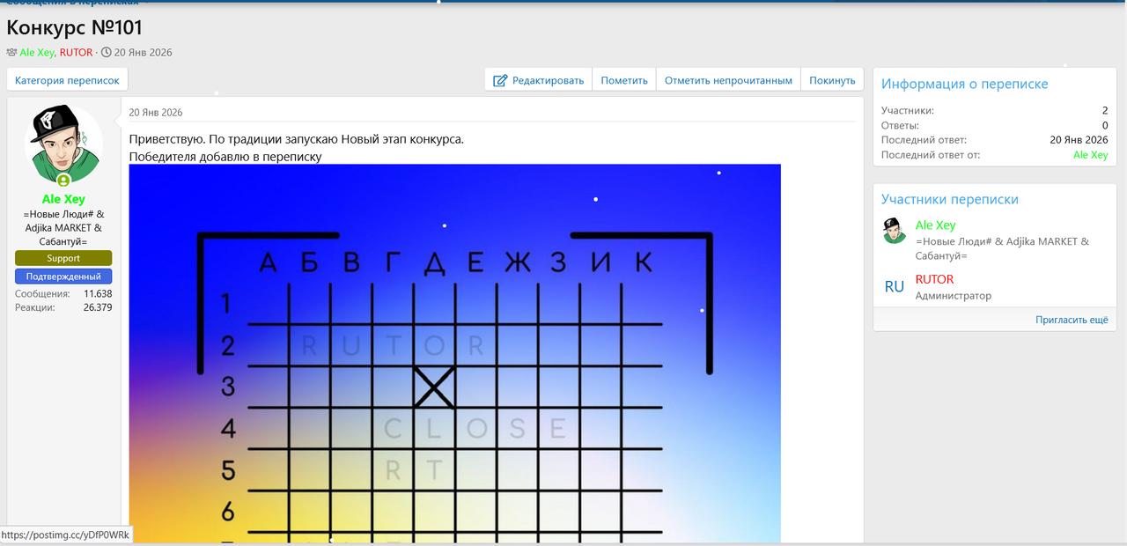The width and height of the screenshot is (1127, 546).
Task: Click the participants icon under the title
Action: pyautogui.click(x=11, y=53)
